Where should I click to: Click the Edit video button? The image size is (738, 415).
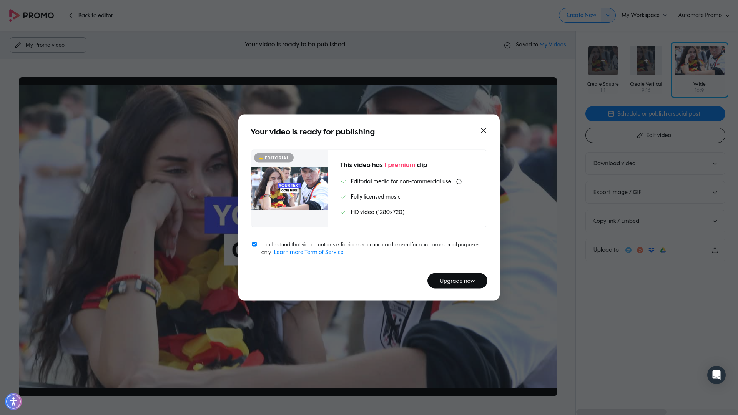pos(655,135)
